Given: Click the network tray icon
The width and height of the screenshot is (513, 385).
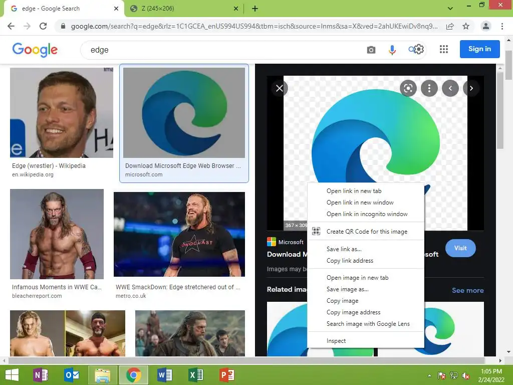Looking at the screenshot, I should tap(454, 375).
